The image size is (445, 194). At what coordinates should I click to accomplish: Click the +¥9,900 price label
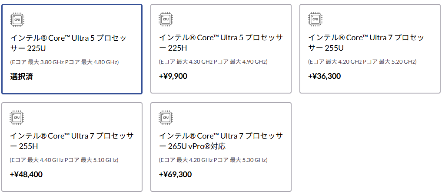click(173, 76)
